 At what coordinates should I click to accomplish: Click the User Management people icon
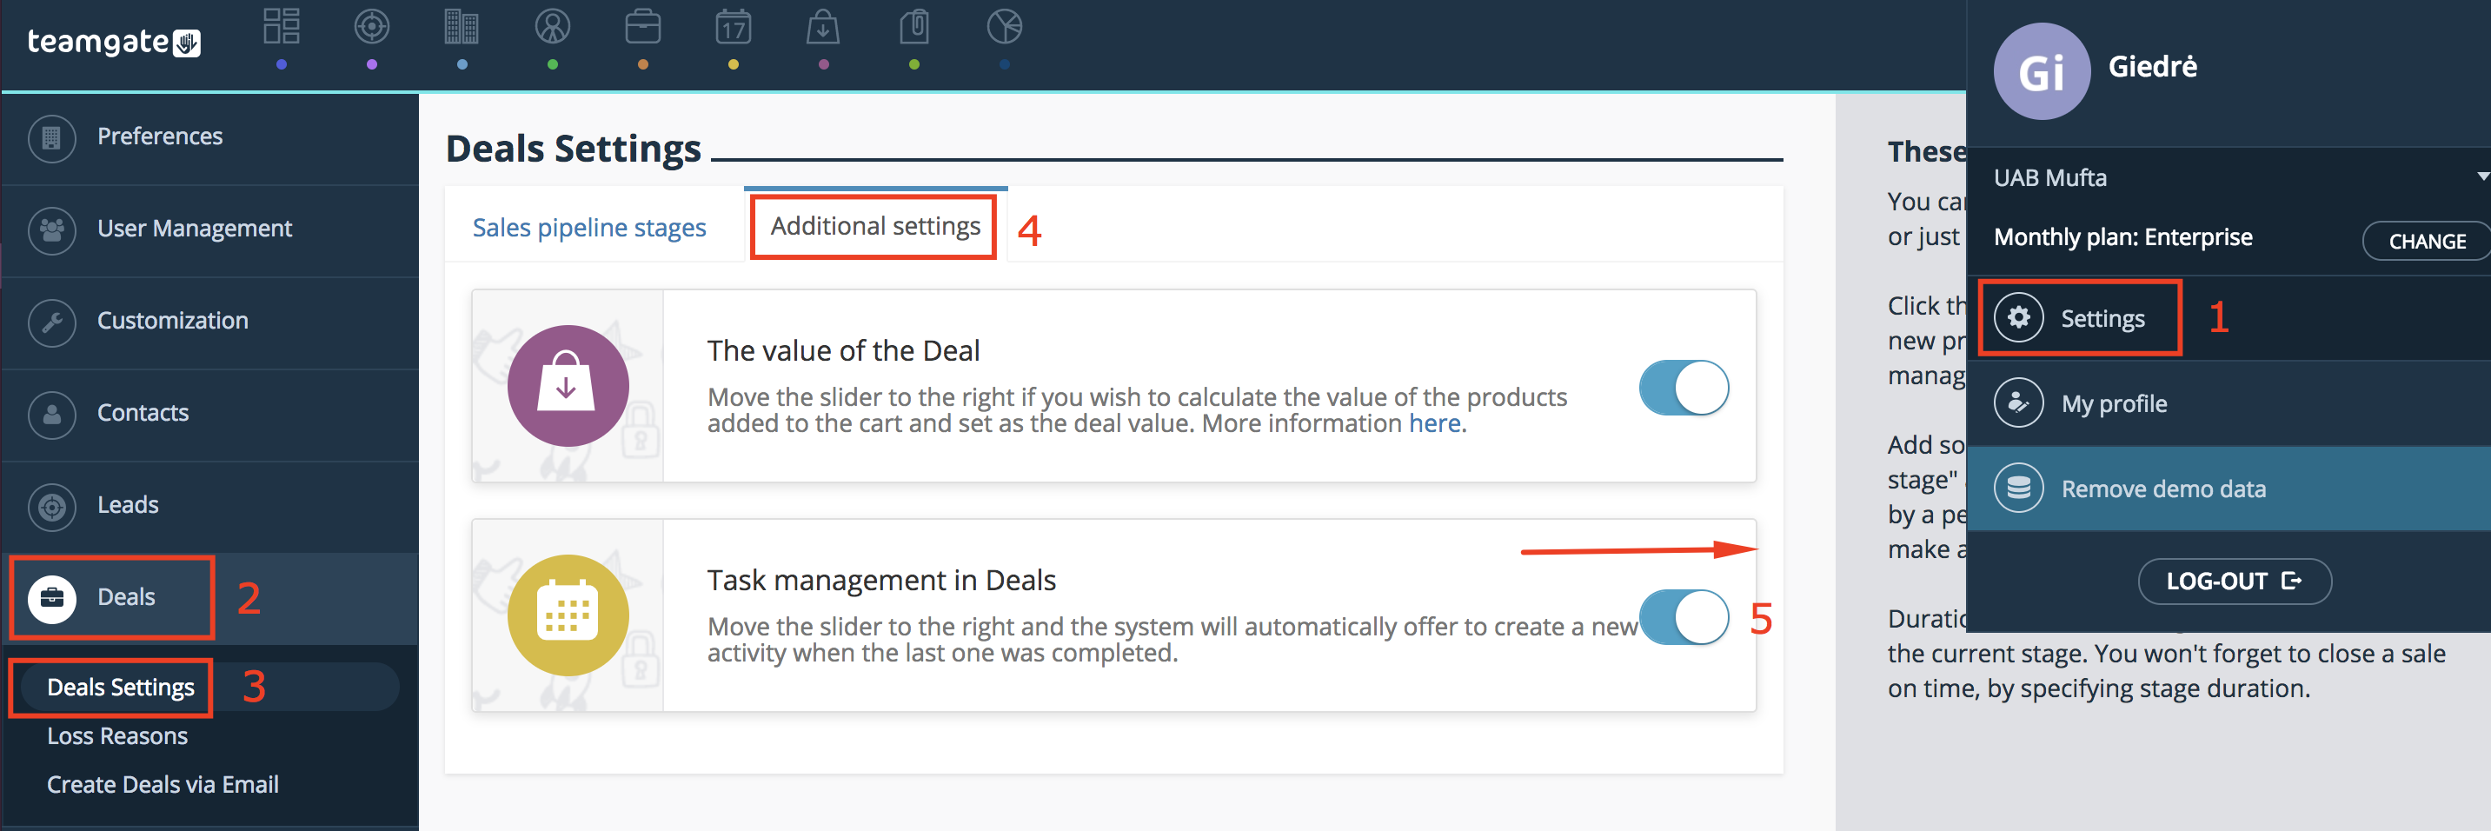pyautogui.click(x=52, y=230)
